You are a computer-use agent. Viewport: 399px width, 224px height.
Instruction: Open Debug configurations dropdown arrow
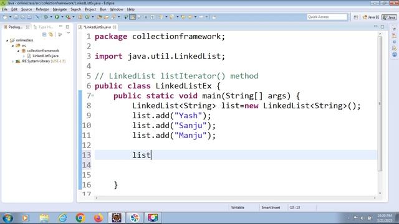[x=51, y=17]
